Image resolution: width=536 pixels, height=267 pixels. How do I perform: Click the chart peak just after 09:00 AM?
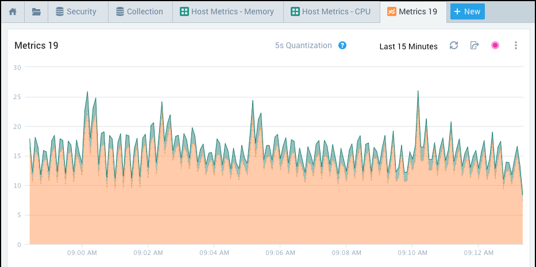point(87,92)
